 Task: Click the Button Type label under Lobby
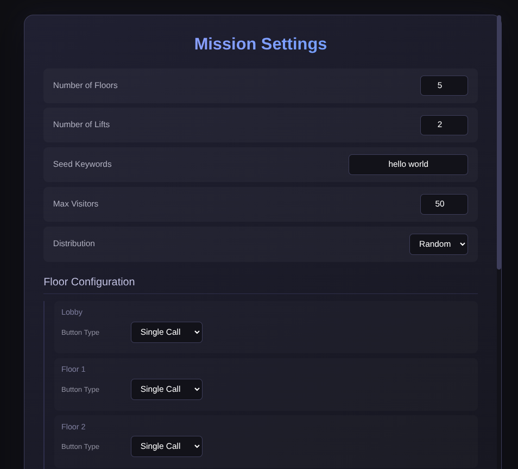point(80,333)
